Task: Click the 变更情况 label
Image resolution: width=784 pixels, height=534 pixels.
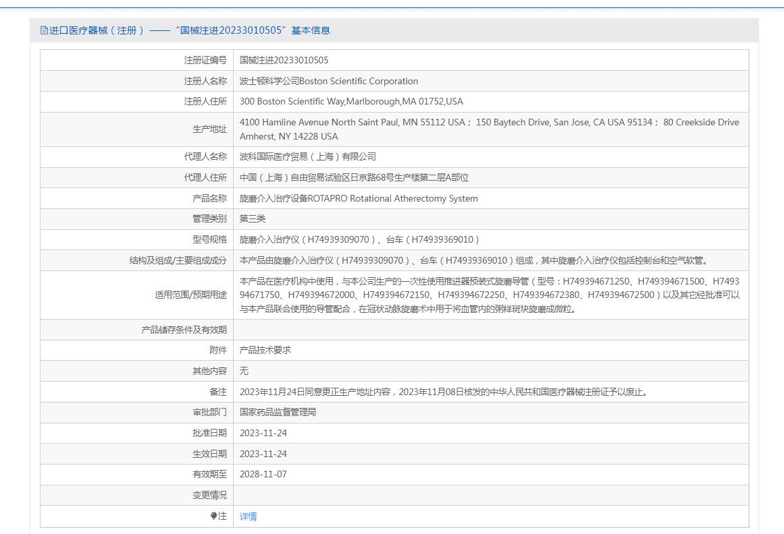Action: 209,495
